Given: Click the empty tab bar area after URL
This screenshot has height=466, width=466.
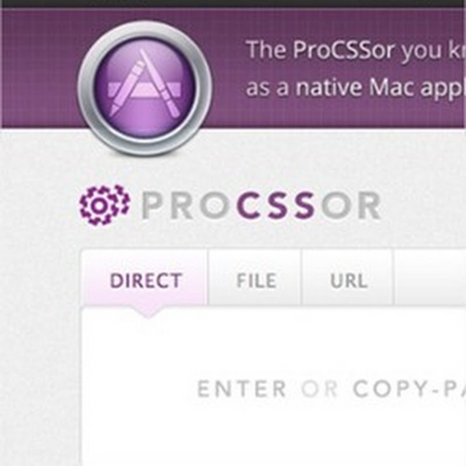Looking at the screenshot, I should (x=430, y=278).
